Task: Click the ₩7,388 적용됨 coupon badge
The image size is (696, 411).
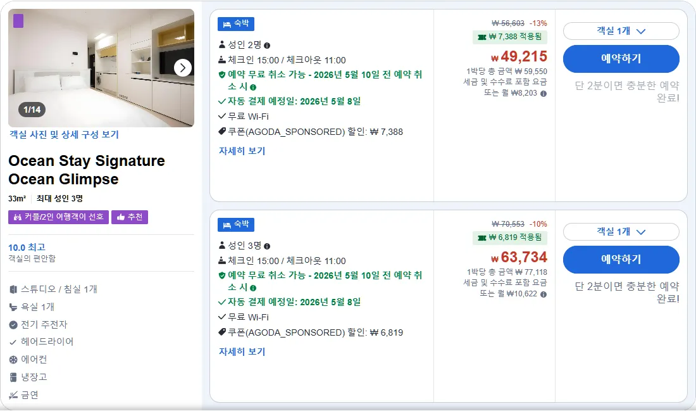Action: coord(509,37)
